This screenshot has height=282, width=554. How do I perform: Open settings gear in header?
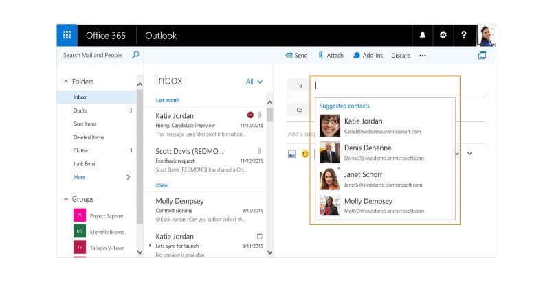(443, 35)
